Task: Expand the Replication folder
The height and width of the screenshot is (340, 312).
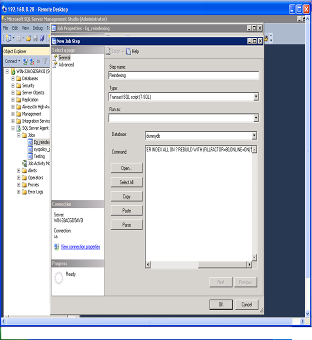Action: (x=13, y=99)
